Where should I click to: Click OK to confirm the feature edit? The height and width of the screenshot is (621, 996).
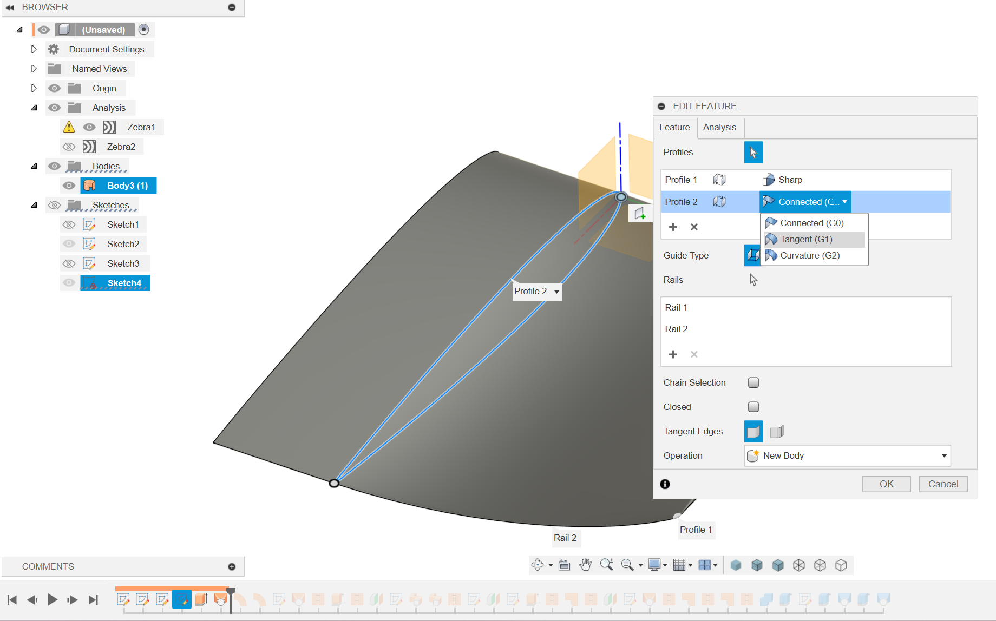coord(886,484)
